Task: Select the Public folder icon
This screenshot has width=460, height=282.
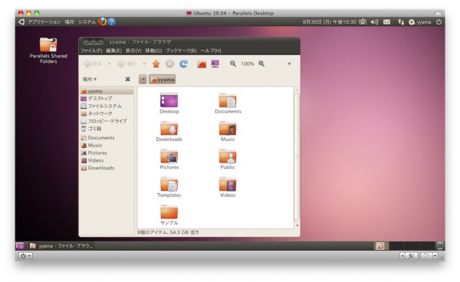Action: pos(228,156)
